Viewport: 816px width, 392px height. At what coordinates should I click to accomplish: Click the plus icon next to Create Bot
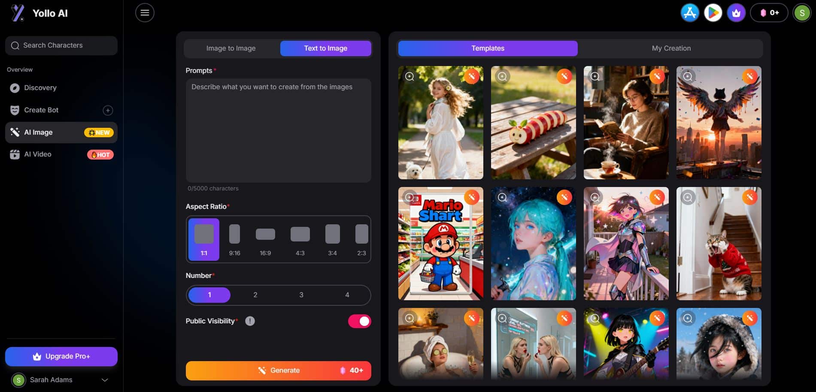tap(108, 110)
